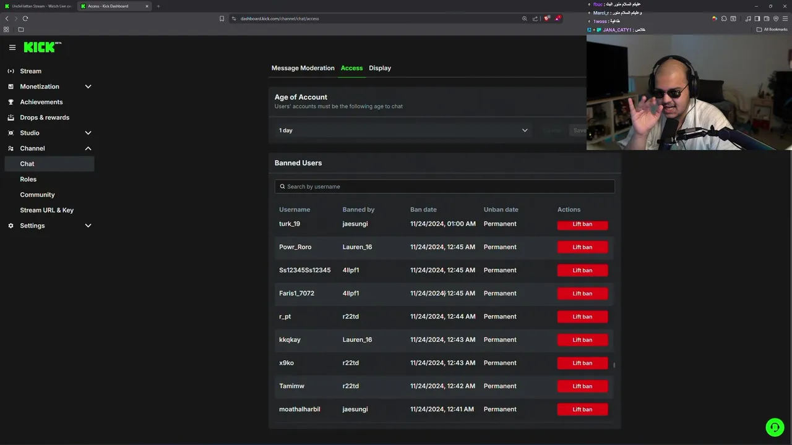This screenshot has height=445, width=792.
Task: Lift ban for turk_19
Action: point(582,224)
